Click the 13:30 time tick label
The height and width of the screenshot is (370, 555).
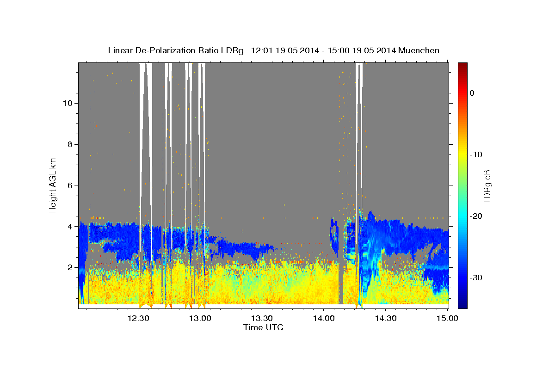tap(262, 318)
